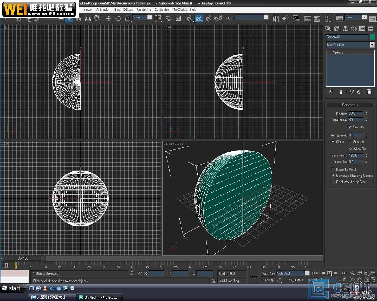This screenshot has width=377, height=301.
Task: Collapse the Parameters rollout
Action: 350,105
